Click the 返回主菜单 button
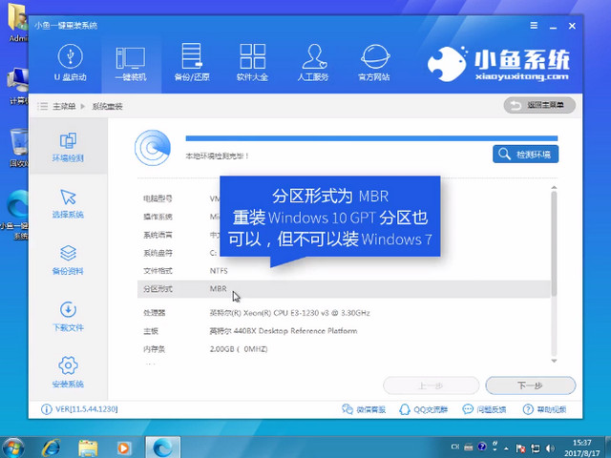The width and height of the screenshot is (611, 458). pos(539,105)
